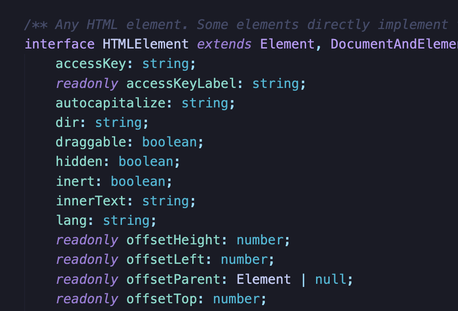The image size is (458, 311).
Task: Click the innerText property
Action: pos(91,200)
